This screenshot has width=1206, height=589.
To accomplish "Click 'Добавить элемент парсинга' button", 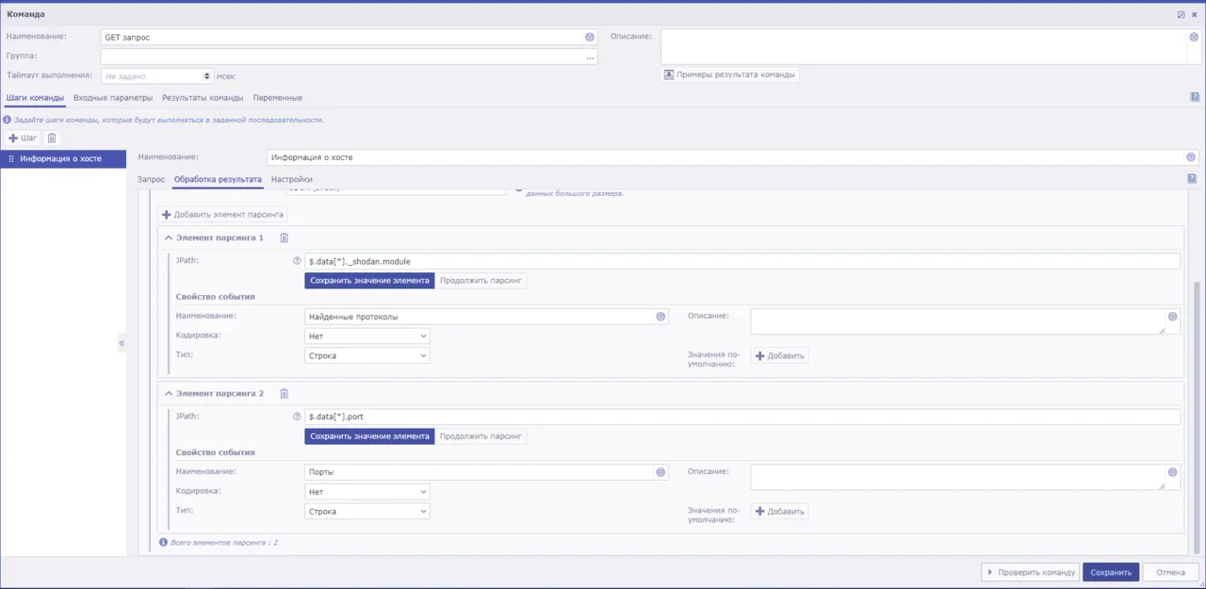I will tap(222, 215).
